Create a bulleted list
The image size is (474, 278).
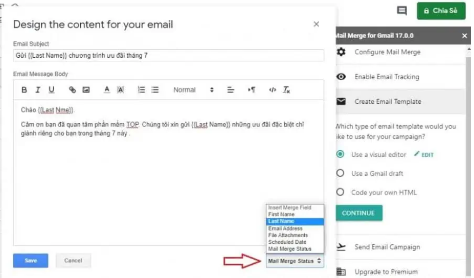click(155, 90)
